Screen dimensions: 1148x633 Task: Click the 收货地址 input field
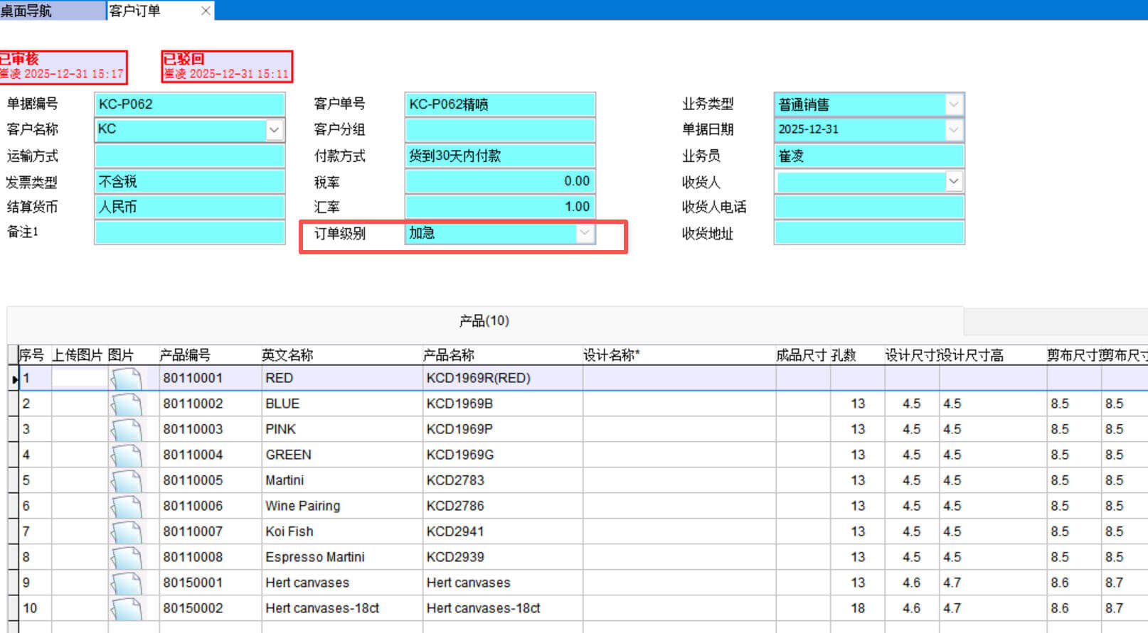(x=868, y=233)
